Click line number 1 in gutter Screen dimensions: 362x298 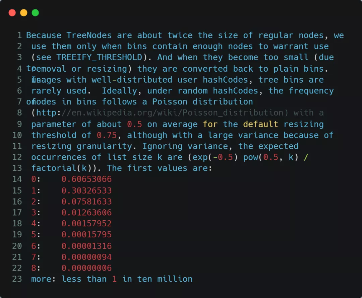[20, 35]
